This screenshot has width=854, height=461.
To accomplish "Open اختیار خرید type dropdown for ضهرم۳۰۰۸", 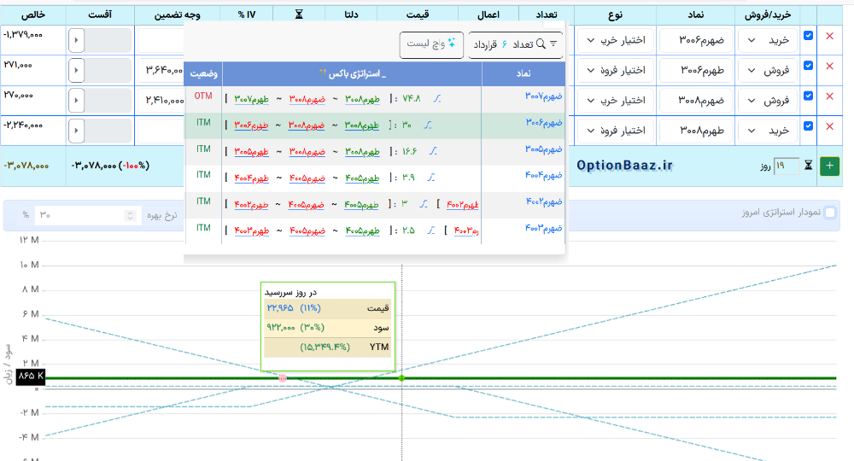I will point(616,100).
